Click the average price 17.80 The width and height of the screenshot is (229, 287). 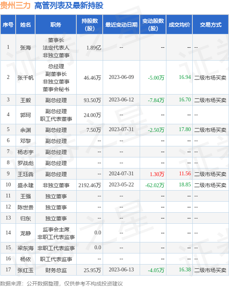click(185, 129)
